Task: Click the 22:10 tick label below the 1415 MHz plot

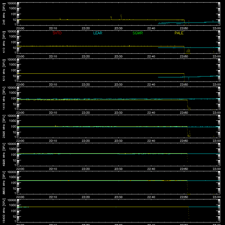Action: (x=53, y=113)
